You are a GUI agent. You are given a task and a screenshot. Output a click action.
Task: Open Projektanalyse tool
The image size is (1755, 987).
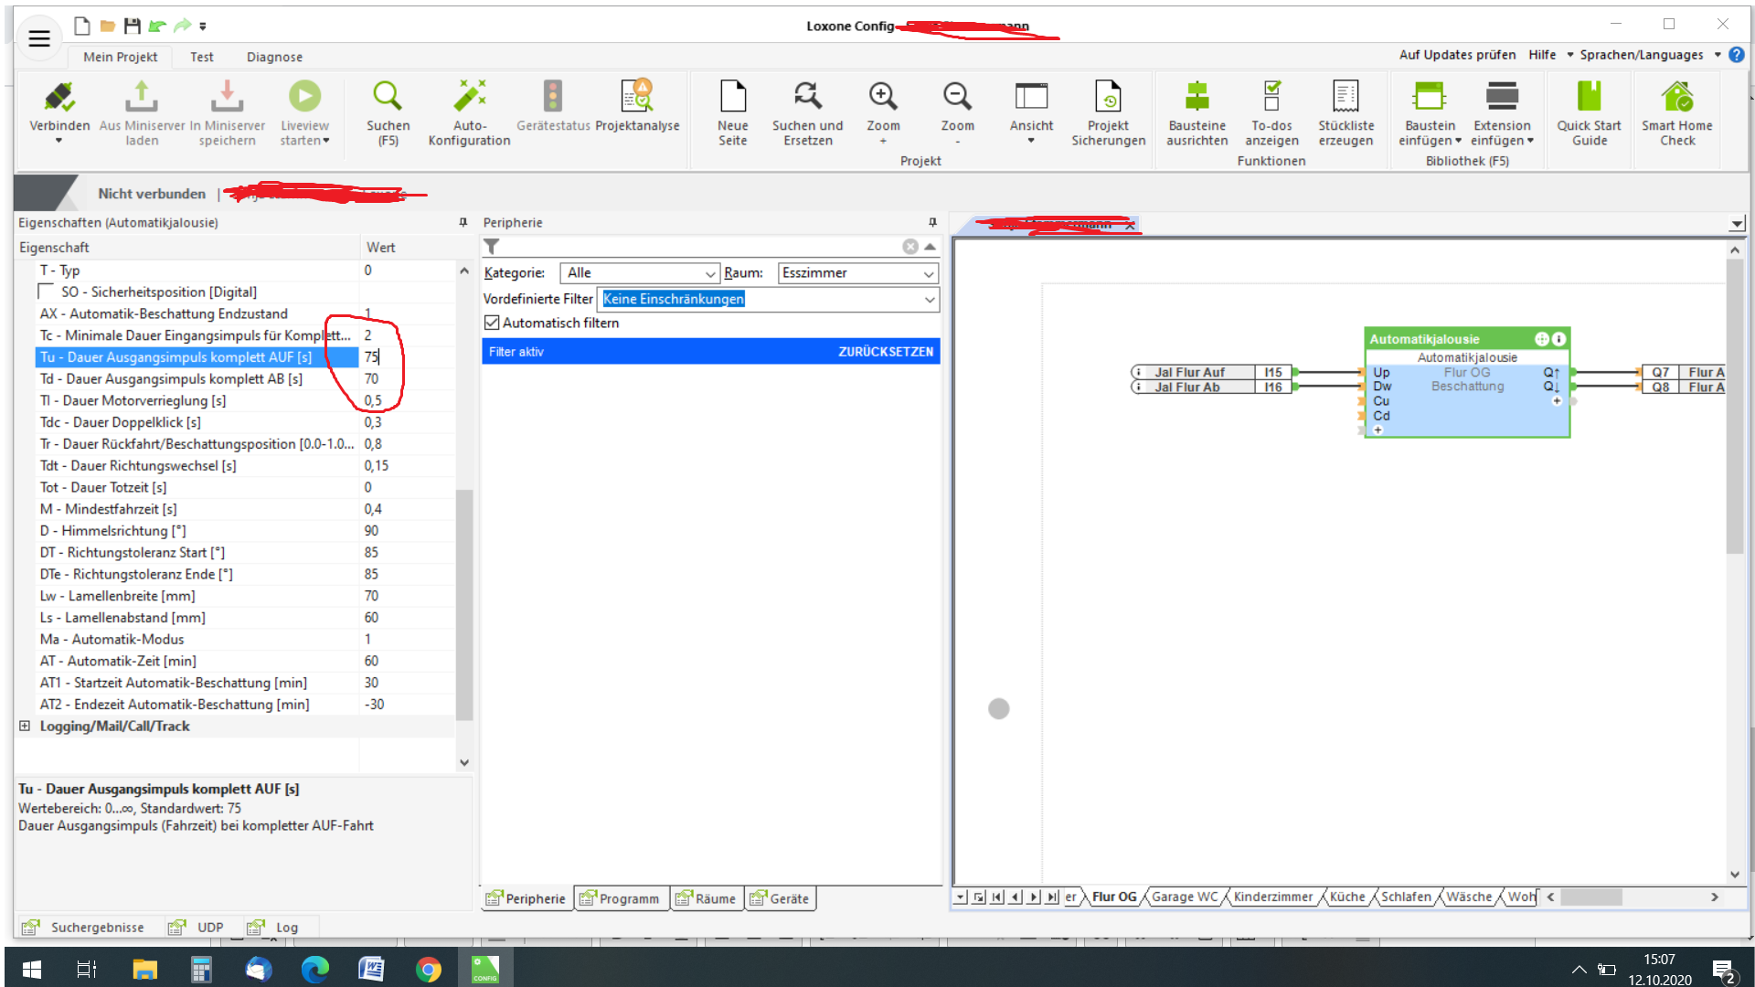point(637,97)
